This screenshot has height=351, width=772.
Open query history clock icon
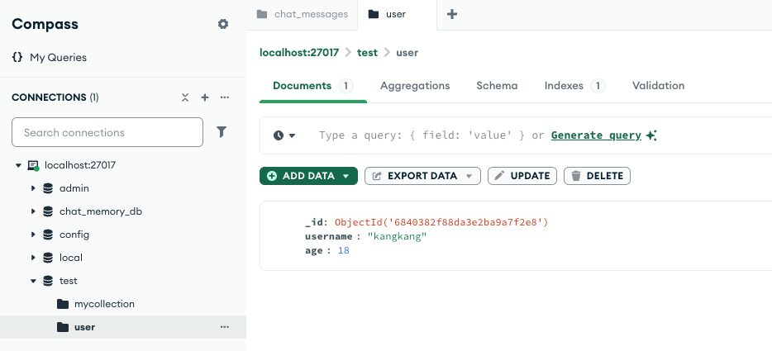(279, 135)
